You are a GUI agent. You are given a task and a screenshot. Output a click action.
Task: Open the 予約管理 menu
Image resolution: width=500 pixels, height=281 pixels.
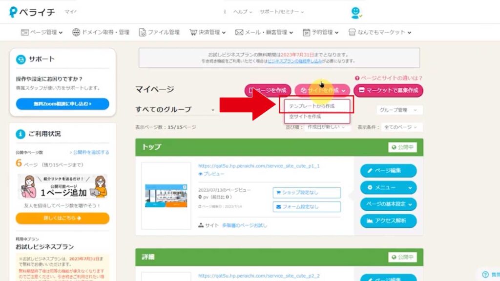pos(320,32)
